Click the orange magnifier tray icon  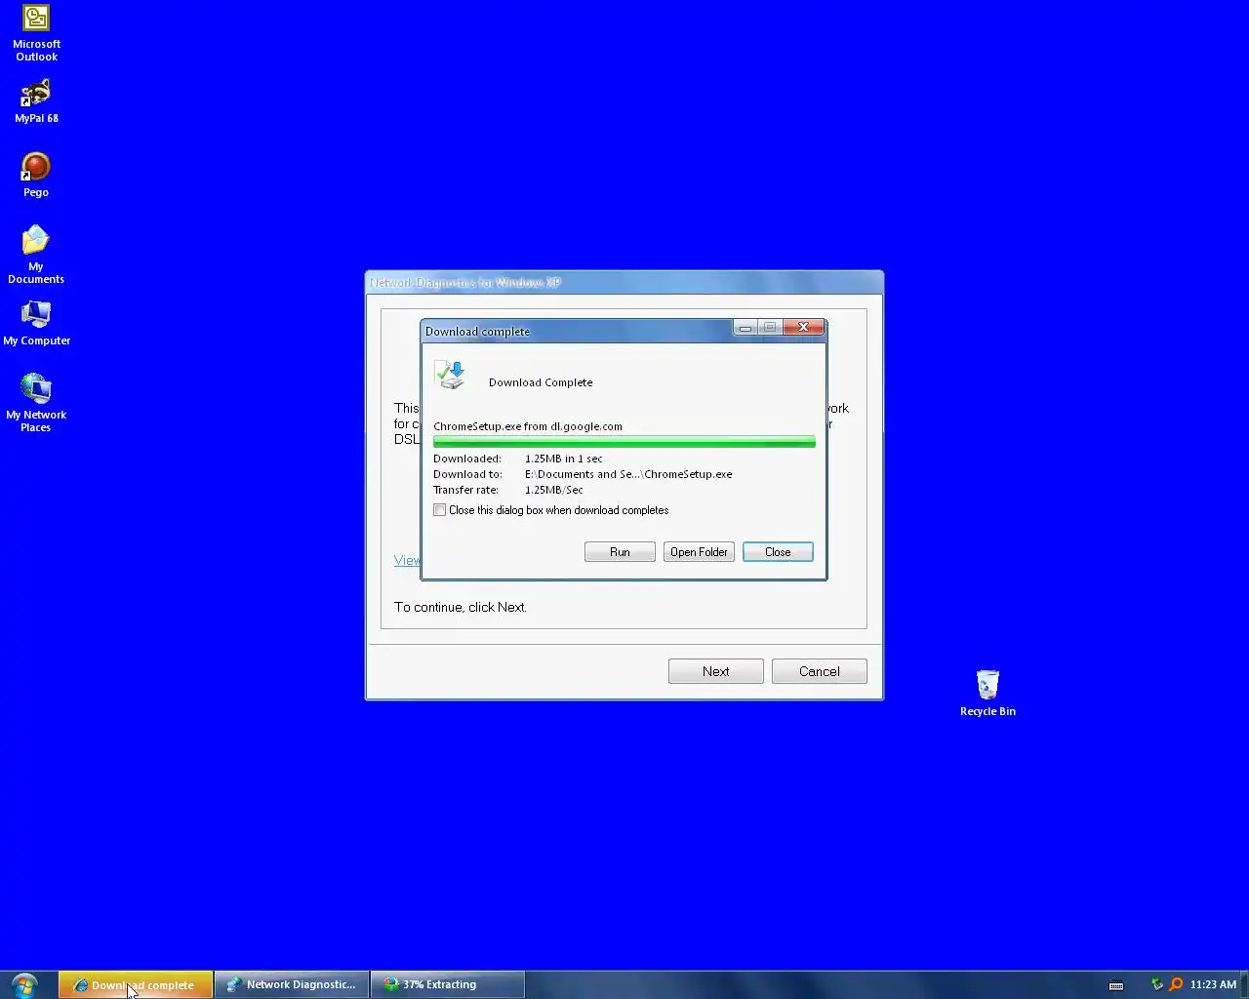point(1176,985)
